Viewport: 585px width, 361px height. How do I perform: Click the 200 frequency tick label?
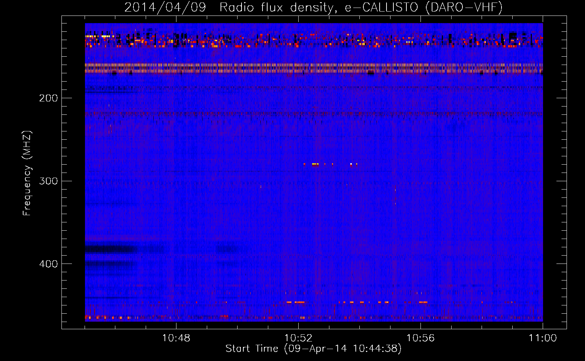coord(48,98)
